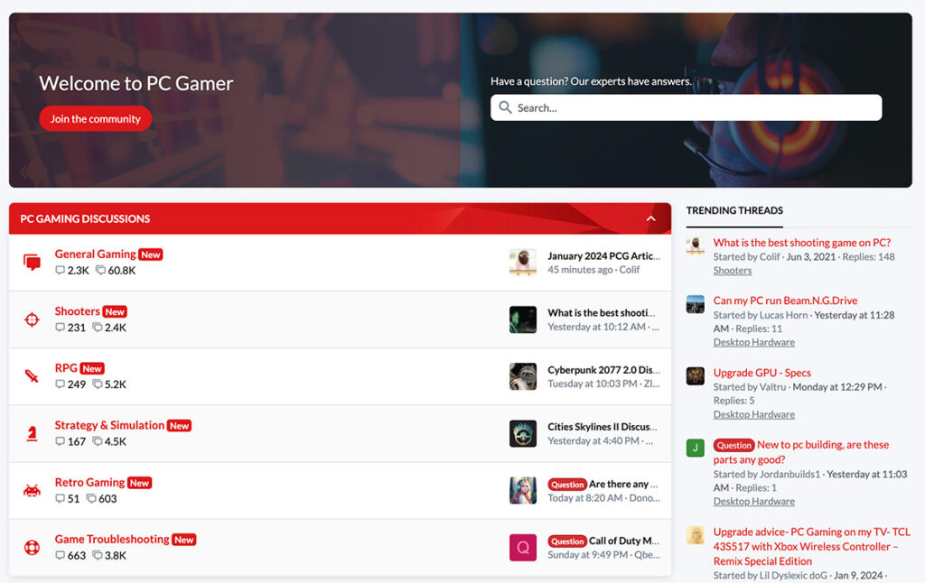
Task: Open the General Gaming forum
Action: (x=96, y=254)
